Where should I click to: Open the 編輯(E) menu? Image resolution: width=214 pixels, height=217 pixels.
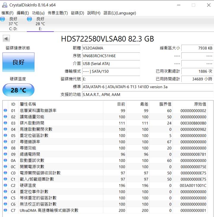pyautogui.click(x=23, y=13)
